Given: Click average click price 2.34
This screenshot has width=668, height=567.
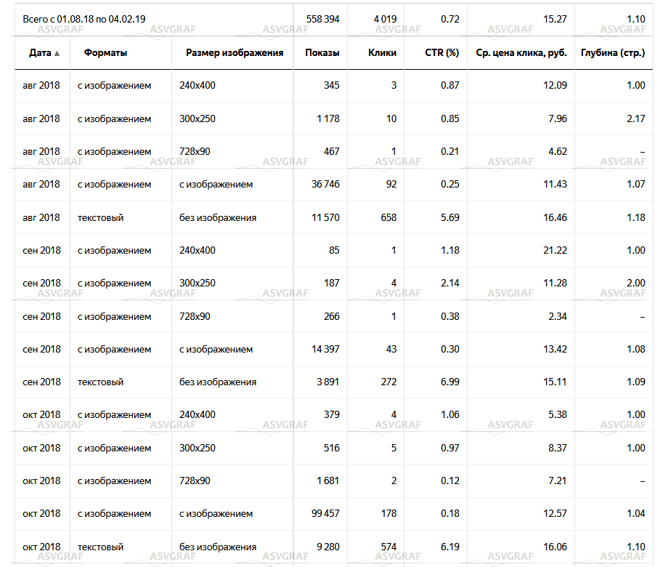Looking at the screenshot, I should pos(557,316).
